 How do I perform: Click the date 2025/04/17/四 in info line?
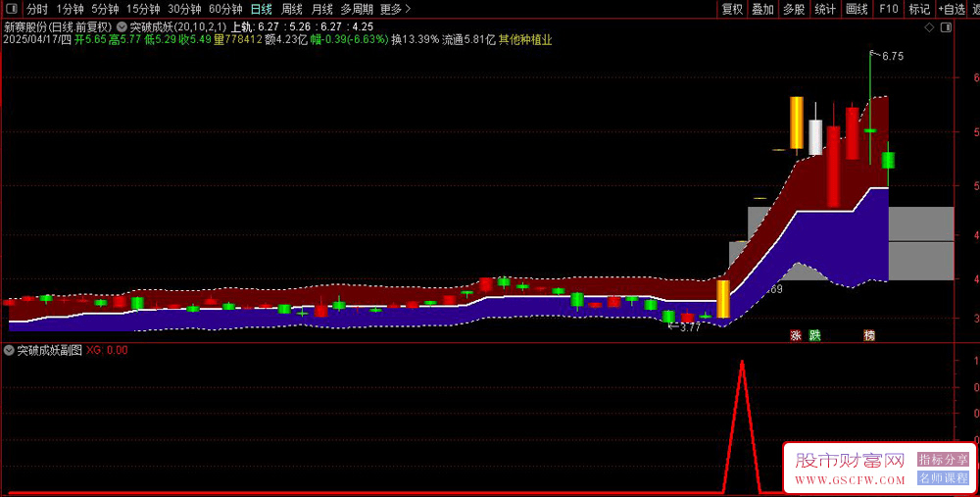[37, 40]
